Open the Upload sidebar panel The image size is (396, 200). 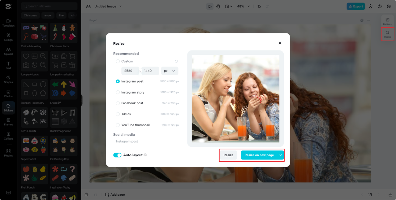(8, 51)
